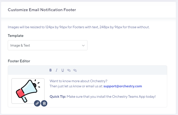Insert a hyperlink using the link icon
Screen dimensions: 178x115
click(69, 70)
